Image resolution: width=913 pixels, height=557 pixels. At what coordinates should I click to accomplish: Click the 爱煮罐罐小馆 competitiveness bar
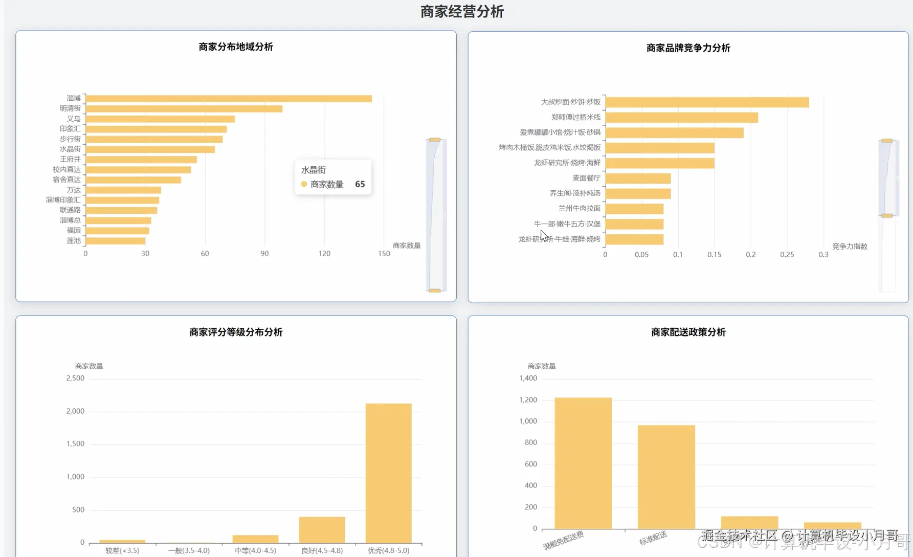pos(675,133)
